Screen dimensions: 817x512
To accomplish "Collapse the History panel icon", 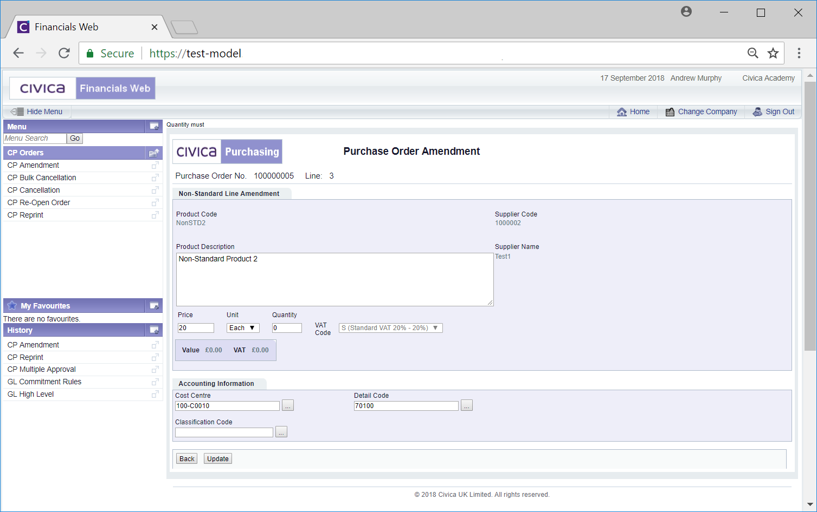I will pyautogui.click(x=154, y=330).
